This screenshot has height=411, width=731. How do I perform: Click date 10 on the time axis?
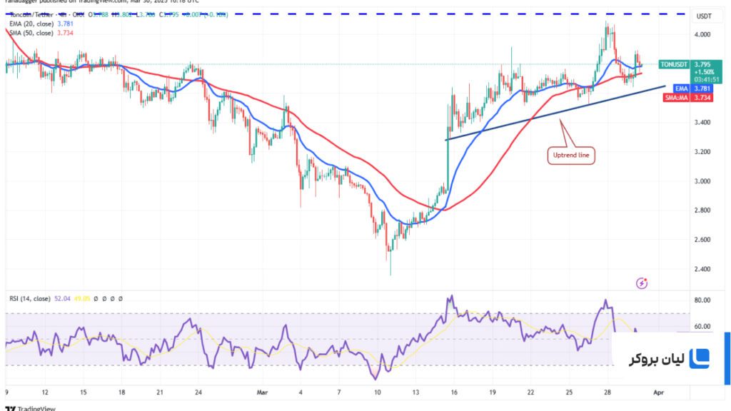click(377, 392)
